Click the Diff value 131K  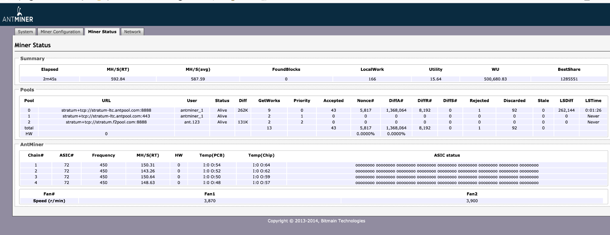click(243, 122)
